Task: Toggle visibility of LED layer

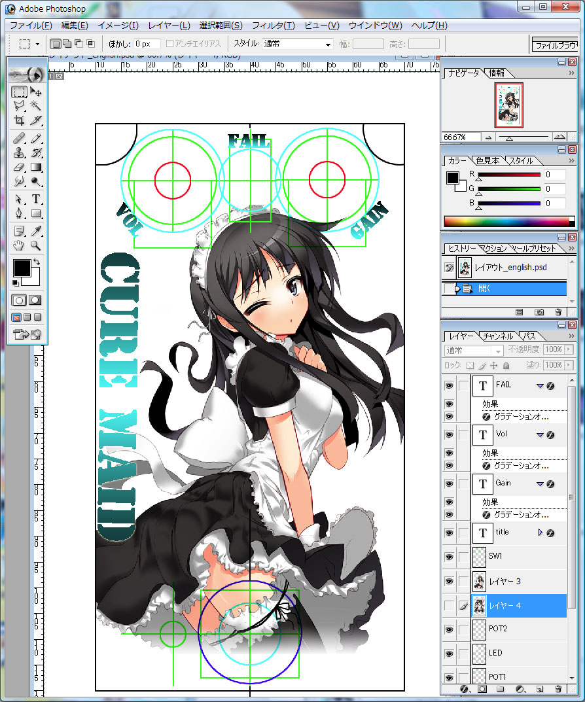Action: click(x=450, y=654)
